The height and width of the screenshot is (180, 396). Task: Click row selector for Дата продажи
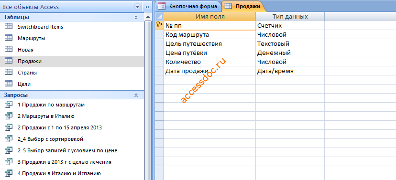(159, 71)
